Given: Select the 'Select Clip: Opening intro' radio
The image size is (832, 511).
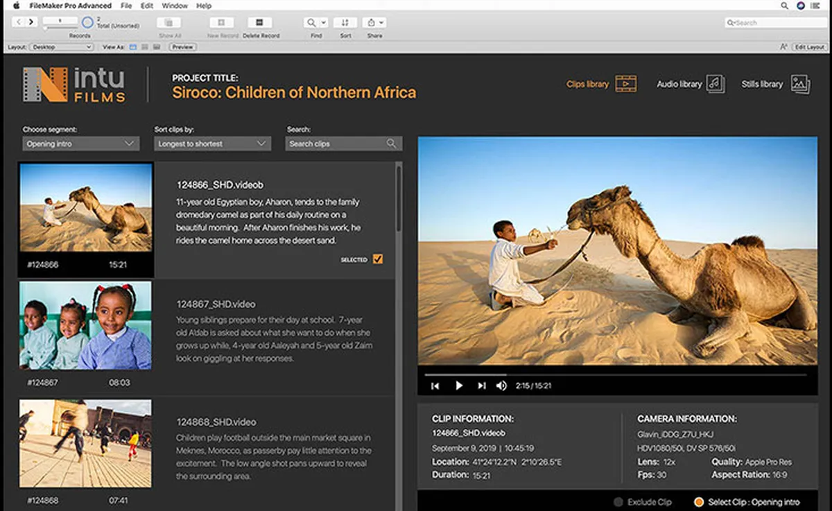Looking at the screenshot, I should point(699,502).
